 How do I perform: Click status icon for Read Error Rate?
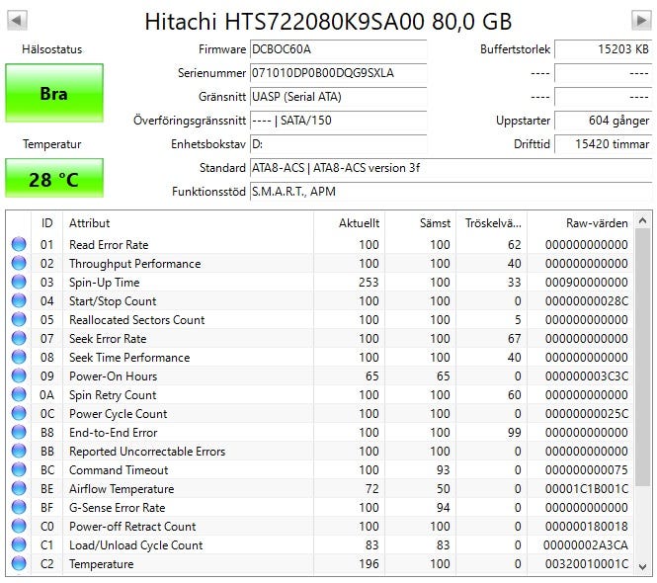(x=19, y=245)
